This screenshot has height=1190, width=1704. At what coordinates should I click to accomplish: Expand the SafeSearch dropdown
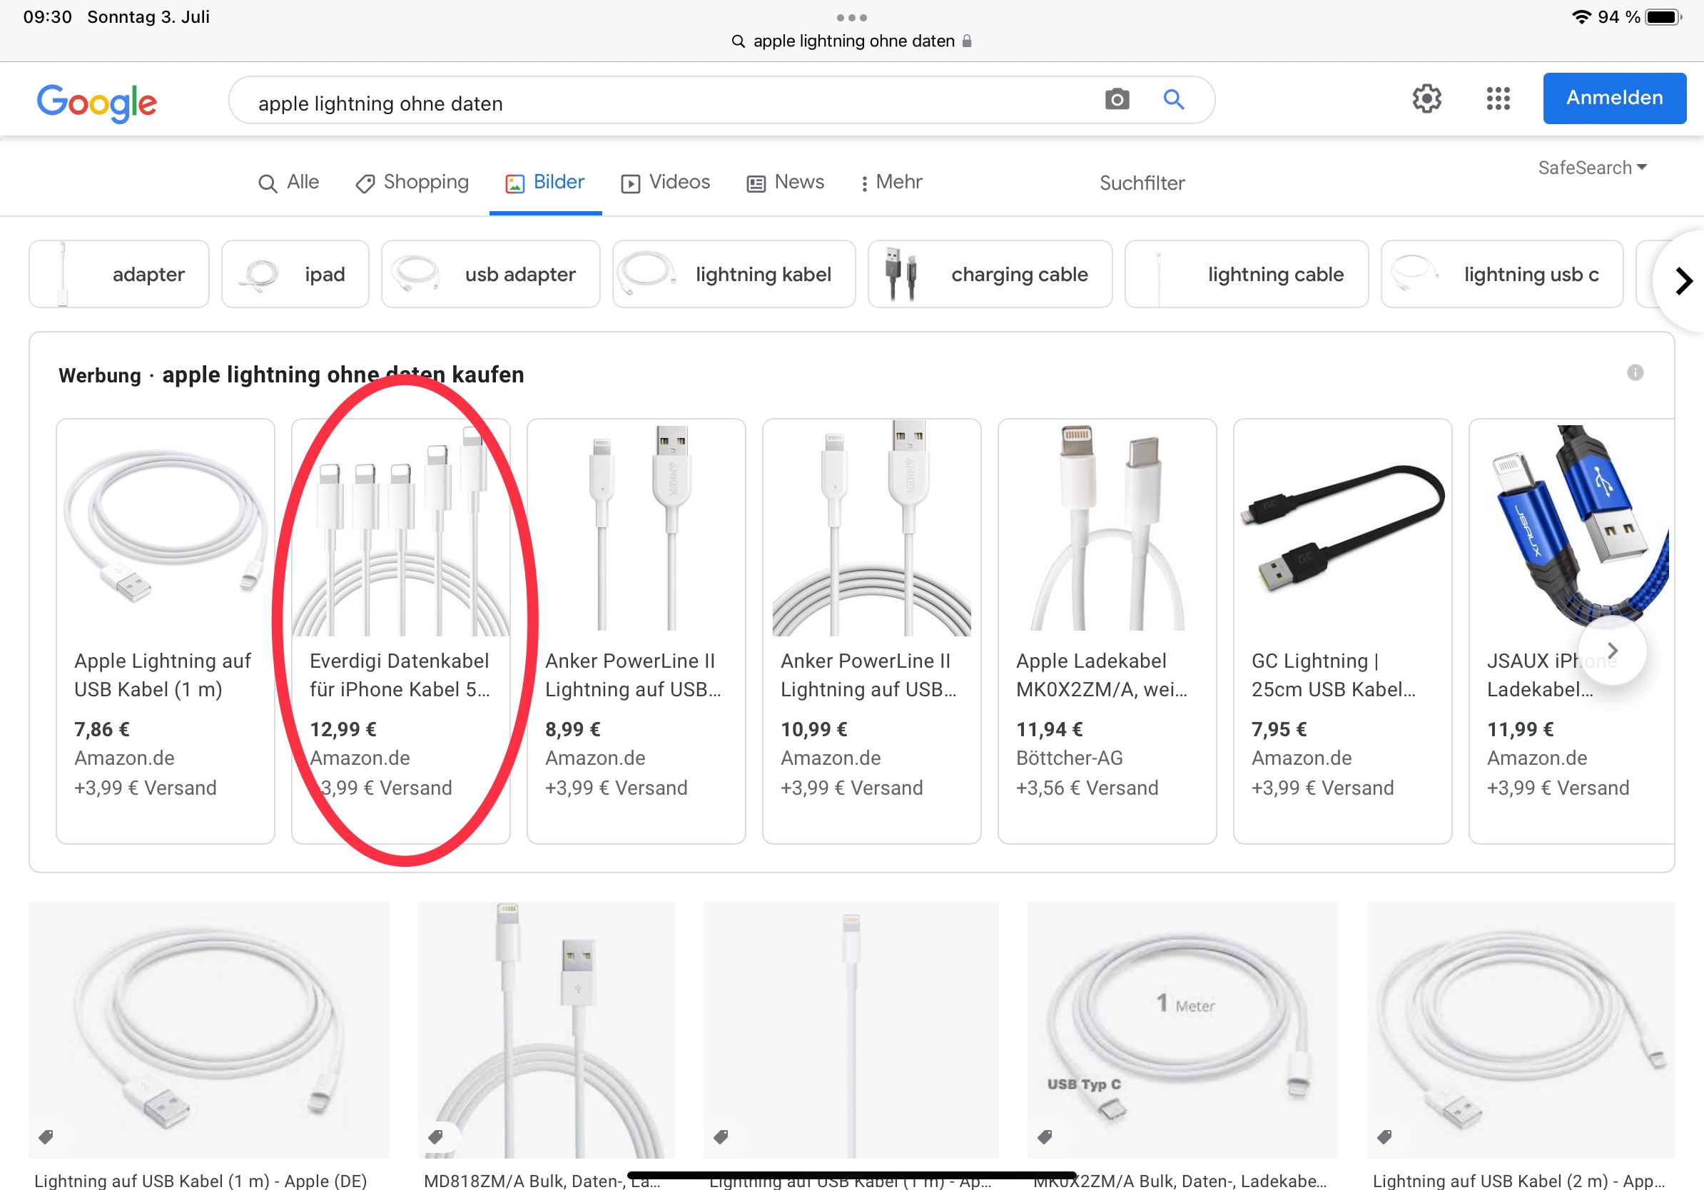coord(1592,168)
